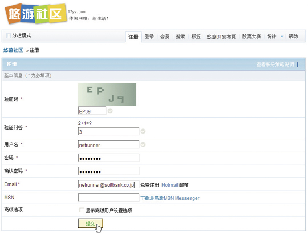Click the checkmark icon beside captcha field
308x233 pixels.
110,111
